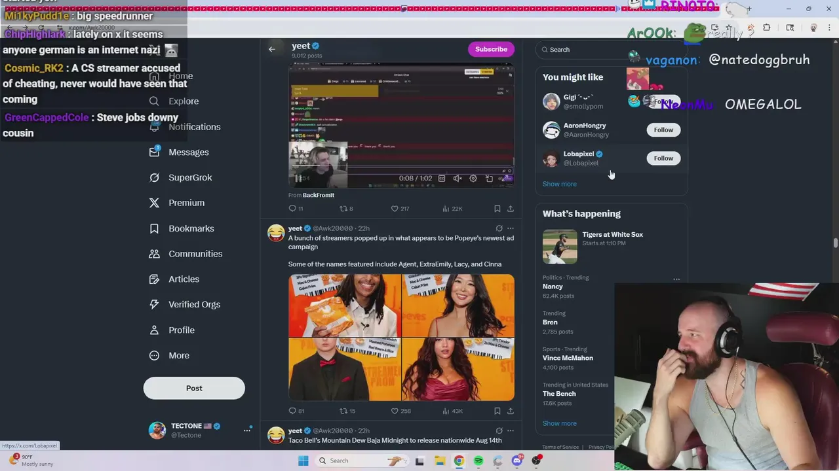Open the Nancy trending topic
This screenshot has width=839, height=471.
553,287
